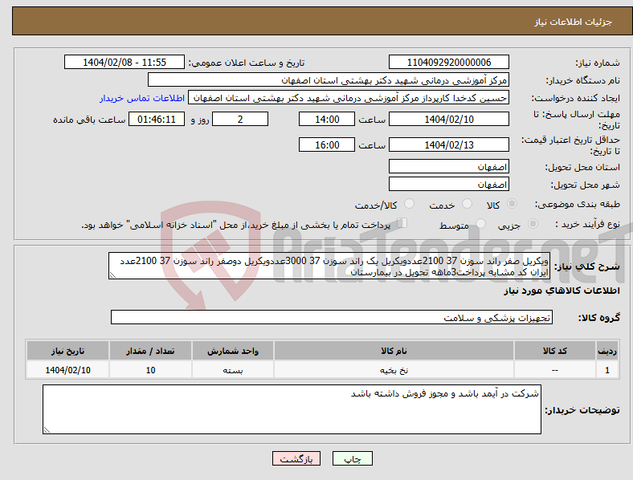The height and width of the screenshot is (480, 633).
Task: Click the remaining days field showing 2
Action: 240,119
